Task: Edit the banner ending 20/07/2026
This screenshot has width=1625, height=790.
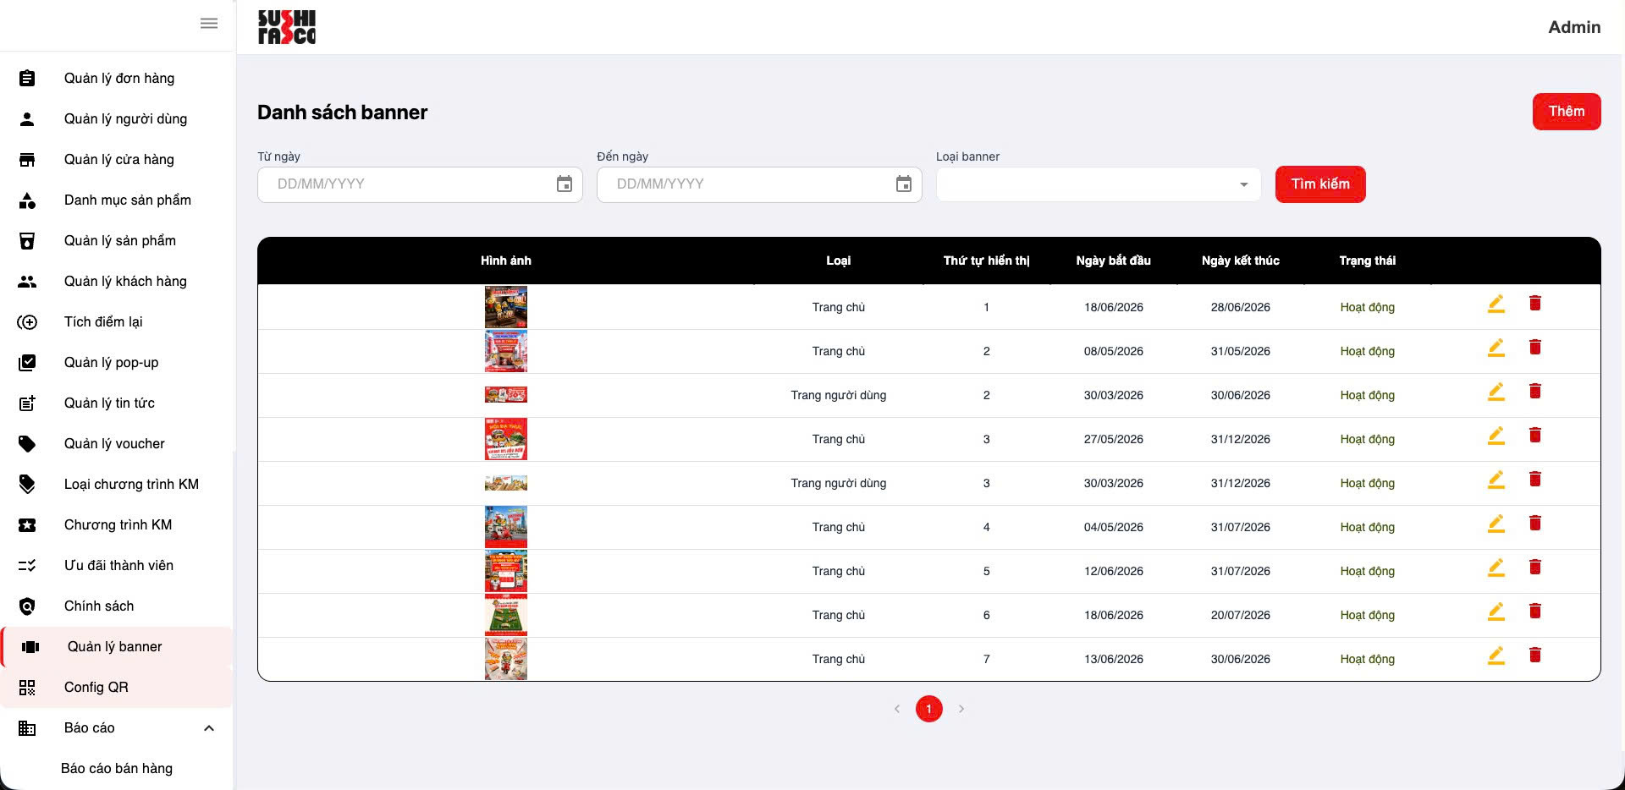Action: pyautogui.click(x=1496, y=612)
